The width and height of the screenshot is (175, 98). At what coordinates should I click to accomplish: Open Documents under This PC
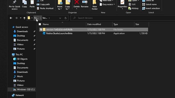pos(22,68)
